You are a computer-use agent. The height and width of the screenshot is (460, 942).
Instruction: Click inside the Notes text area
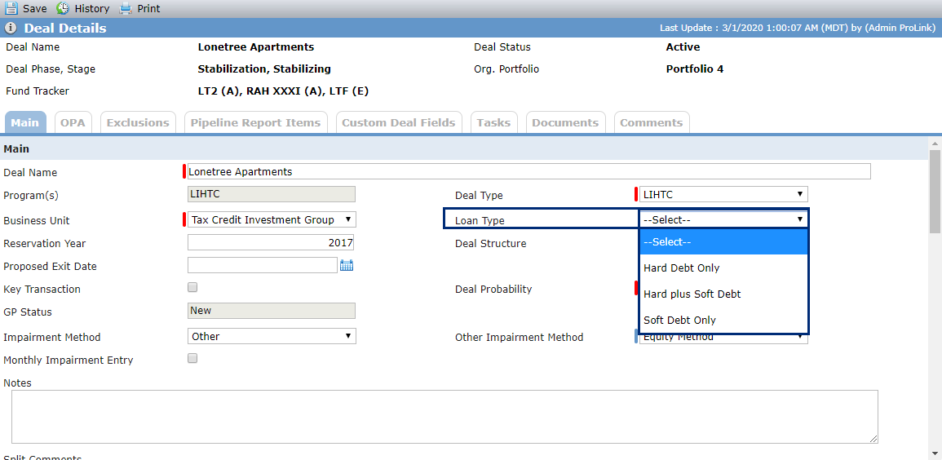pos(444,417)
